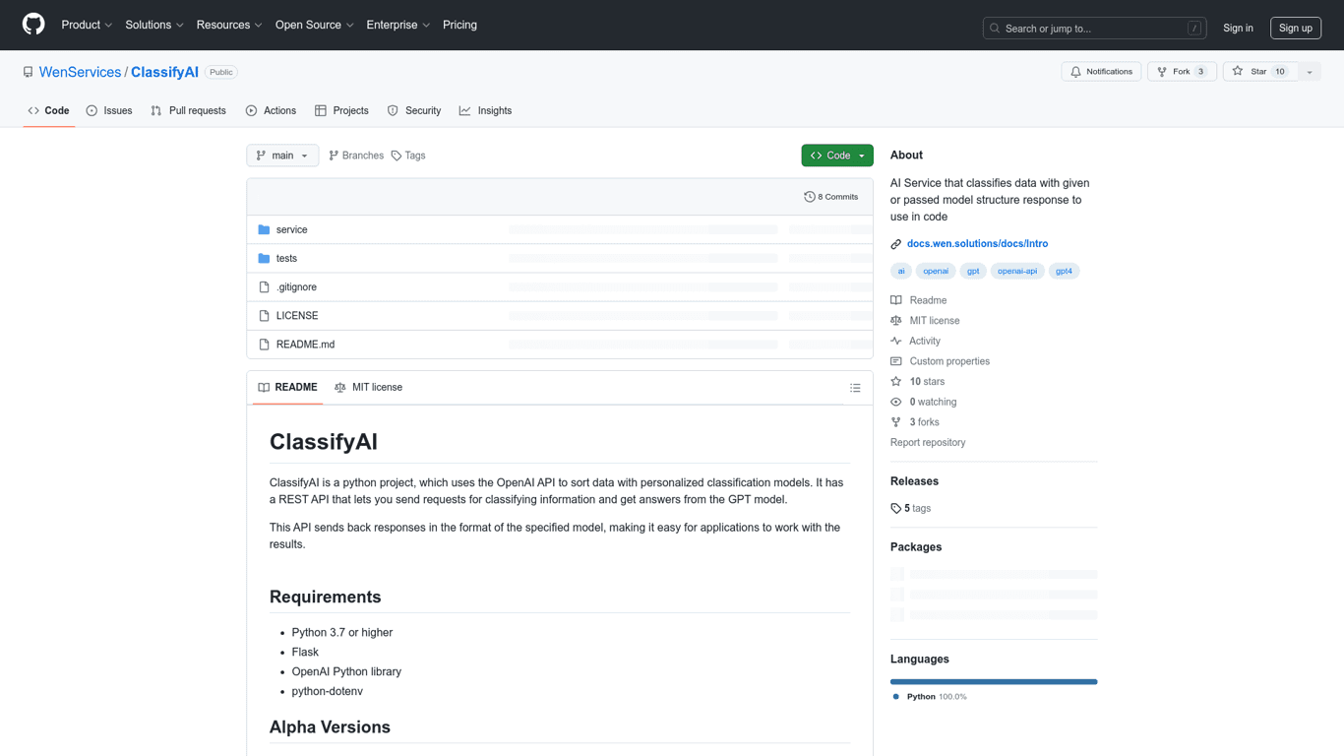Star the ClassifyAI repository
The image size is (1344, 756).
1250,72
